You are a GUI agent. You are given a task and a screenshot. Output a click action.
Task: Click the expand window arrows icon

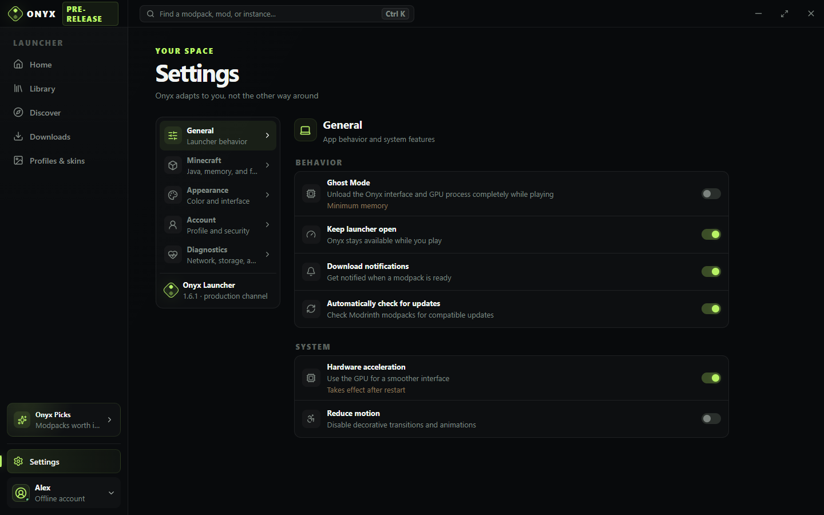click(x=785, y=14)
